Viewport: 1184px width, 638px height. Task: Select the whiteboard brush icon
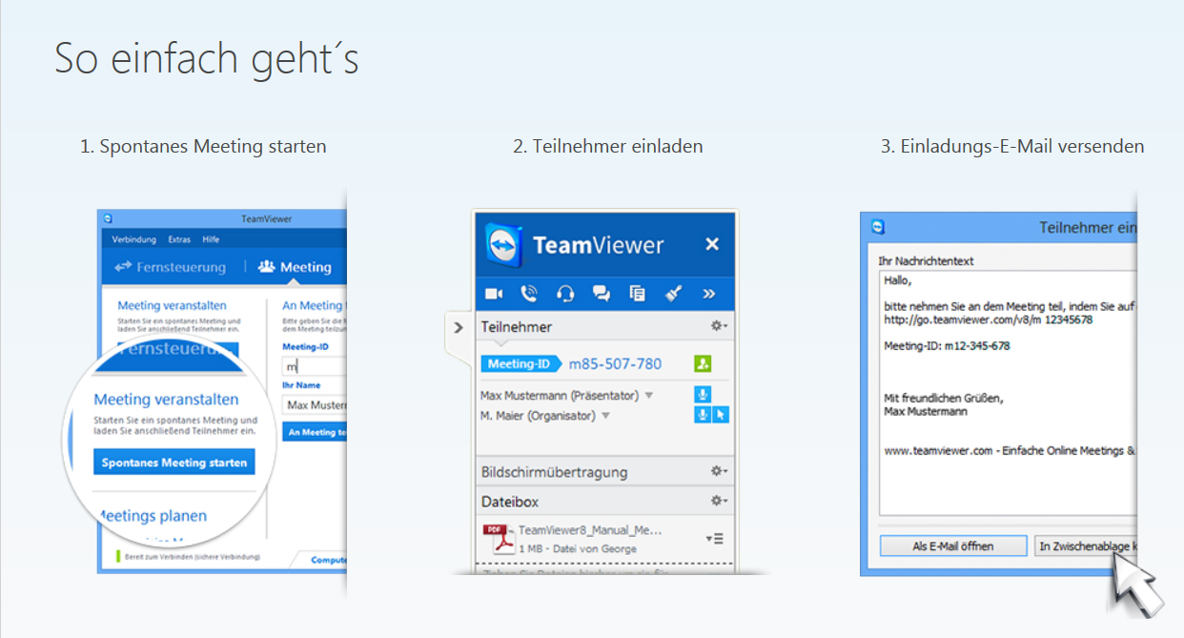(673, 294)
